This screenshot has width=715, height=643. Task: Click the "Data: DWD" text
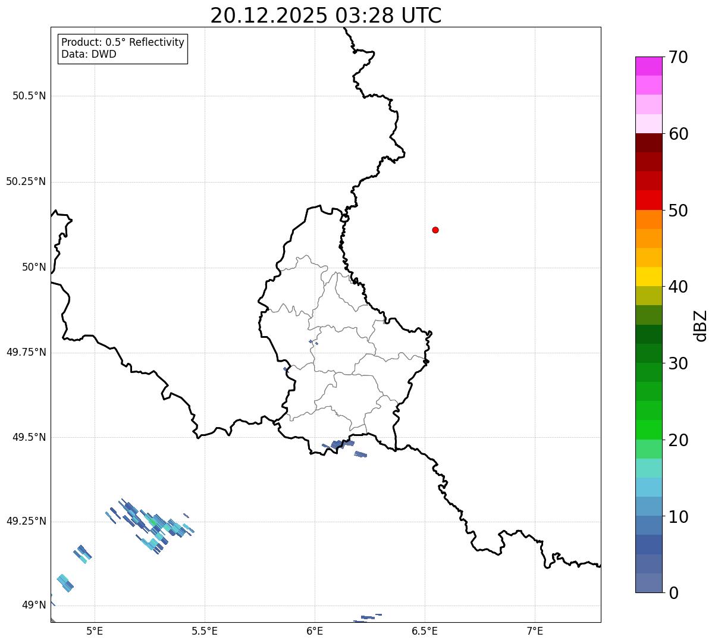(x=89, y=54)
